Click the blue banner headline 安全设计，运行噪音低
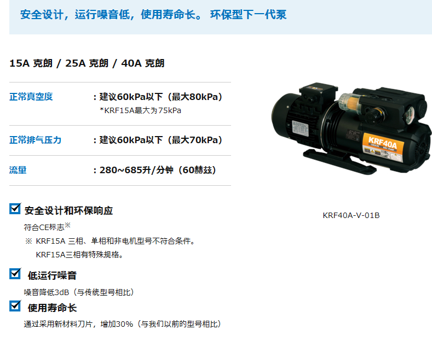The height and width of the screenshot is (353, 432). [153, 14]
